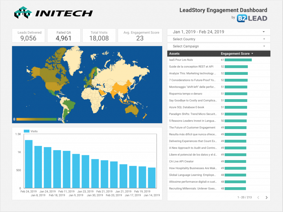Select 'A New Approach to Audit' row
Screen dimensions: 283x212
coord(219,148)
